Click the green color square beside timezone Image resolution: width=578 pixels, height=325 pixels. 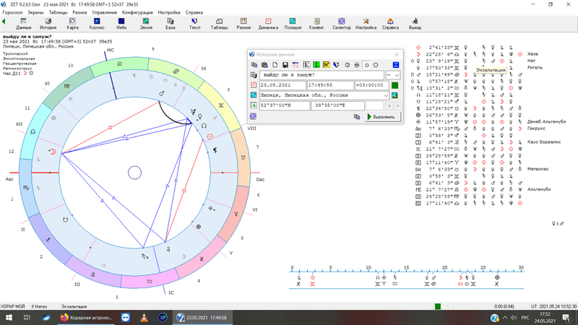tap(395, 85)
